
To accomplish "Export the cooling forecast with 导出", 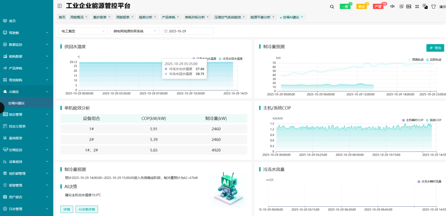I will click(435, 48).
